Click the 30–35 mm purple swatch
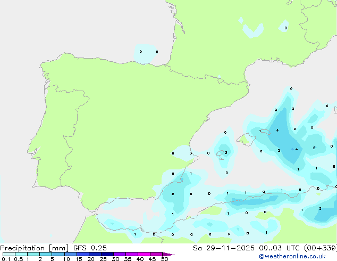 click(120, 254)
